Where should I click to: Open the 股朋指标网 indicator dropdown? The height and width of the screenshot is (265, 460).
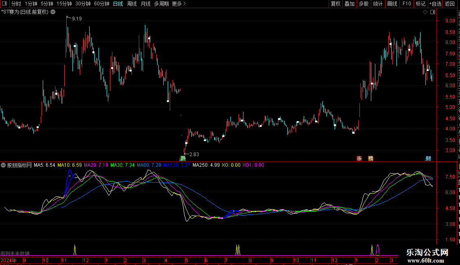[3, 165]
